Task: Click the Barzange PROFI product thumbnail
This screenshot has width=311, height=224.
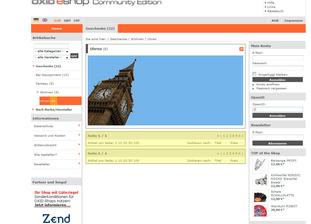Action: pyautogui.click(x=260, y=165)
